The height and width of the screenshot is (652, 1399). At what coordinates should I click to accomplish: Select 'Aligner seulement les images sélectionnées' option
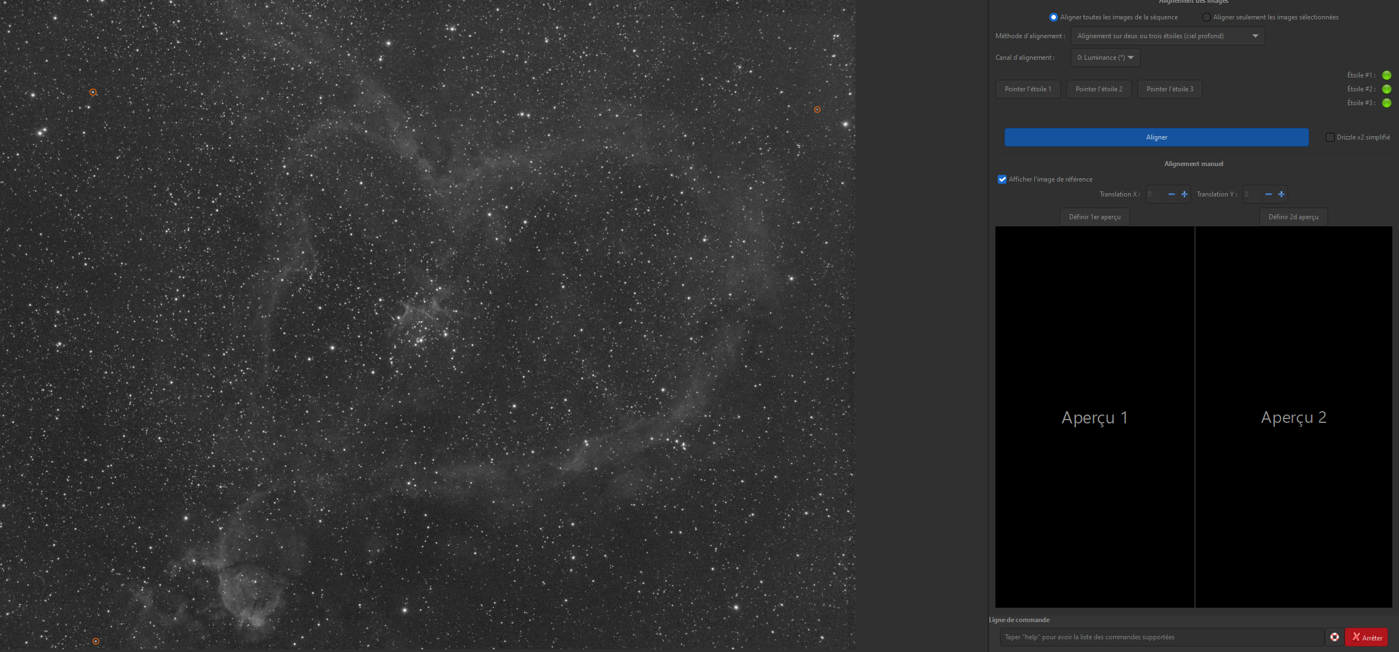coord(1206,17)
